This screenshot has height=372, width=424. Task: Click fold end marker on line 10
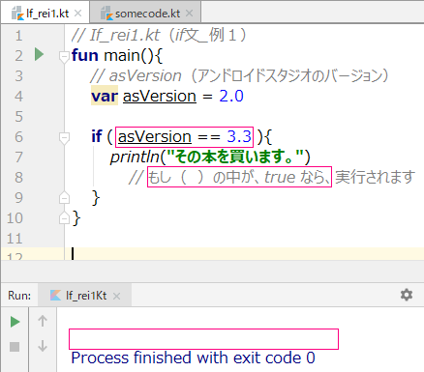[x=64, y=218]
